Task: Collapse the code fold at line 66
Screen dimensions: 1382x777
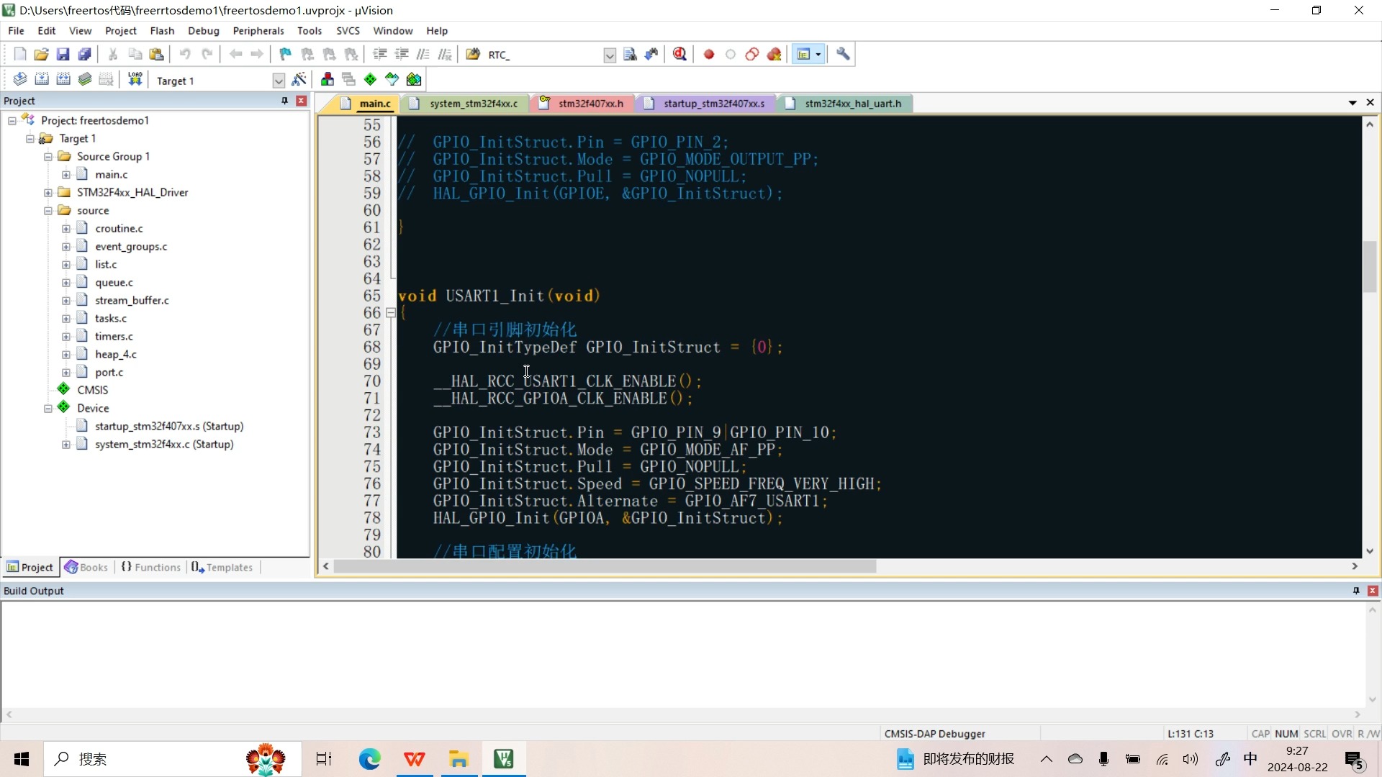Action: 391,313
